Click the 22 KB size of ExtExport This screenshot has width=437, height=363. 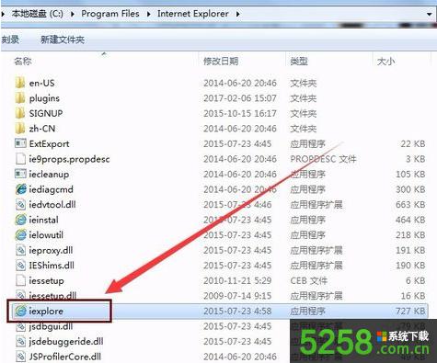coord(413,143)
